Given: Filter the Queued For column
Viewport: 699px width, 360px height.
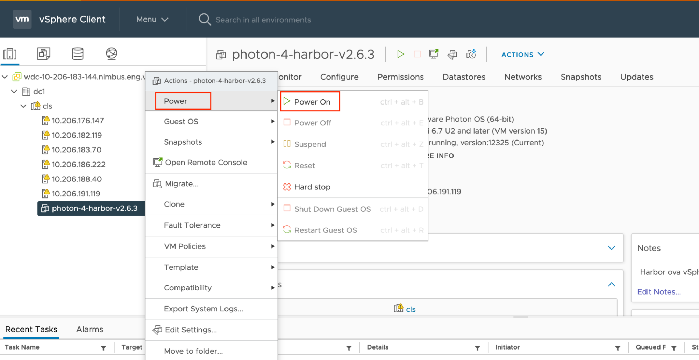Looking at the screenshot, I should (674, 348).
